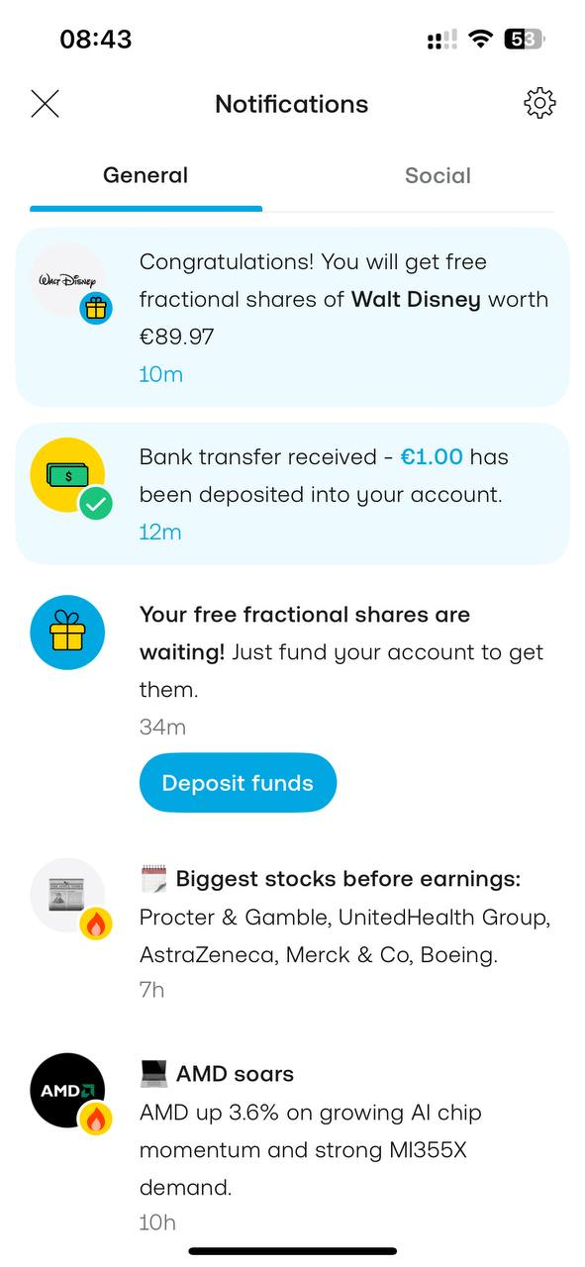Image resolution: width=585 pixels, height=1267 pixels.
Task: Tap the green checkmark badge on deposit icon
Action: coord(96,504)
